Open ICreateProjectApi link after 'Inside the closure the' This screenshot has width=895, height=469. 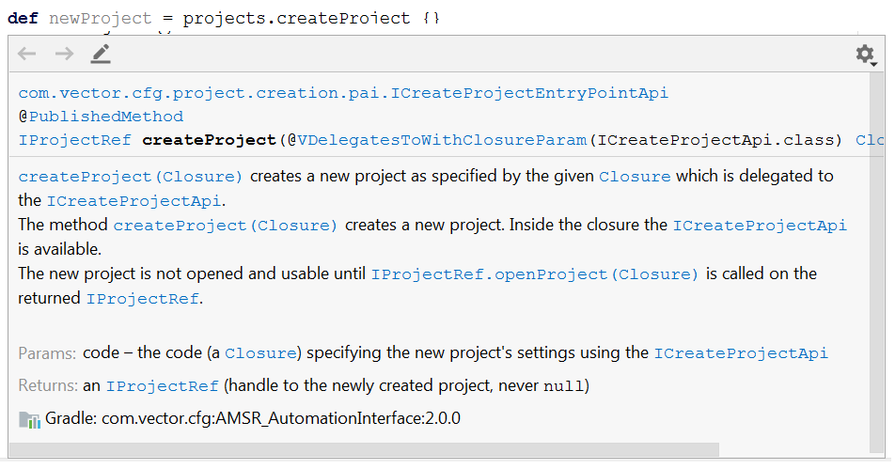[760, 226]
